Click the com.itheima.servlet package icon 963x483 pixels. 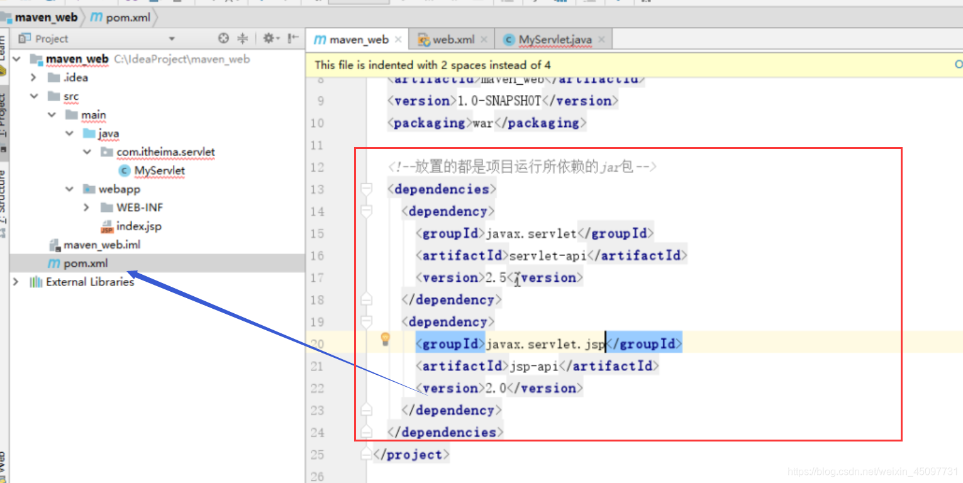coord(106,152)
